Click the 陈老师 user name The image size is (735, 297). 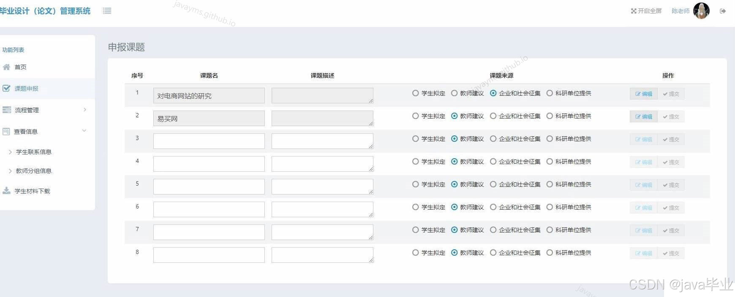tap(681, 11)
